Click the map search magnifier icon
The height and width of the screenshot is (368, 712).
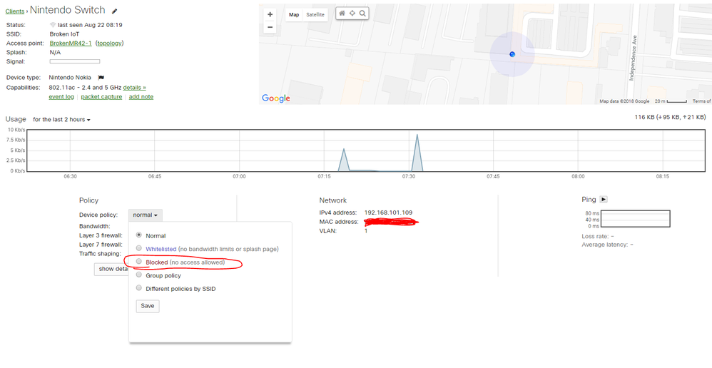(x=362, y=14)
